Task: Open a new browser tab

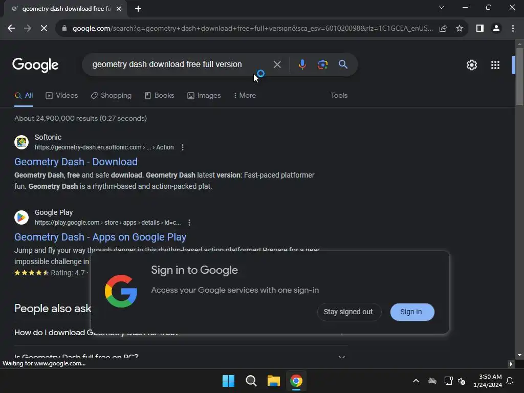Action: point(138,9)
